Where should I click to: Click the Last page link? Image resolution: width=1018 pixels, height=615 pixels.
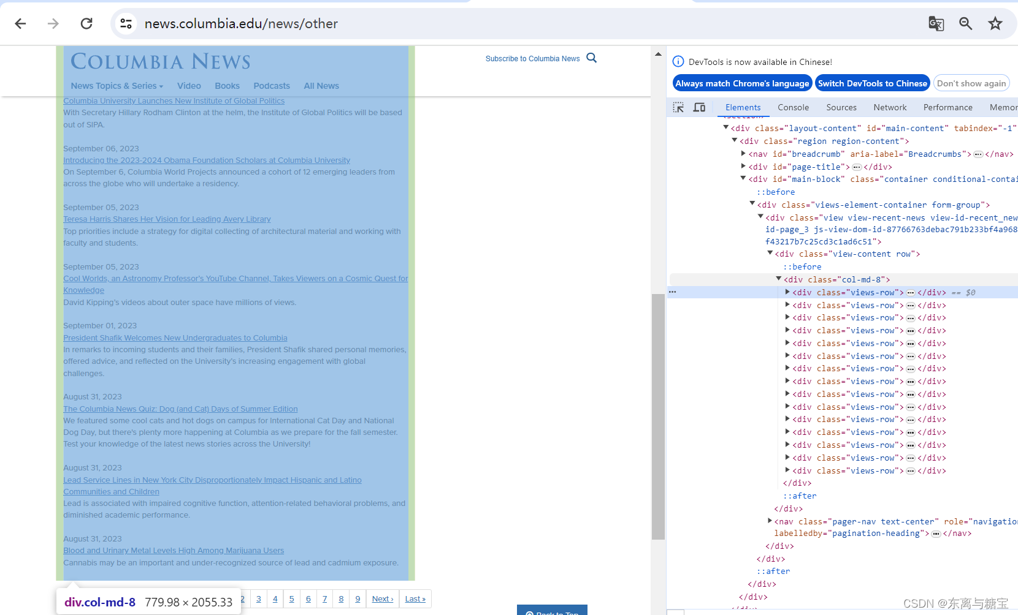coord(415,599)
